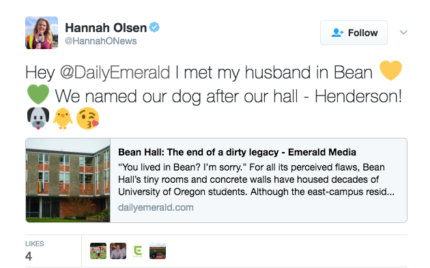Click the @DailyEmerald mention
The width and height of the screenshot is (430, 268).
(115, 72)
